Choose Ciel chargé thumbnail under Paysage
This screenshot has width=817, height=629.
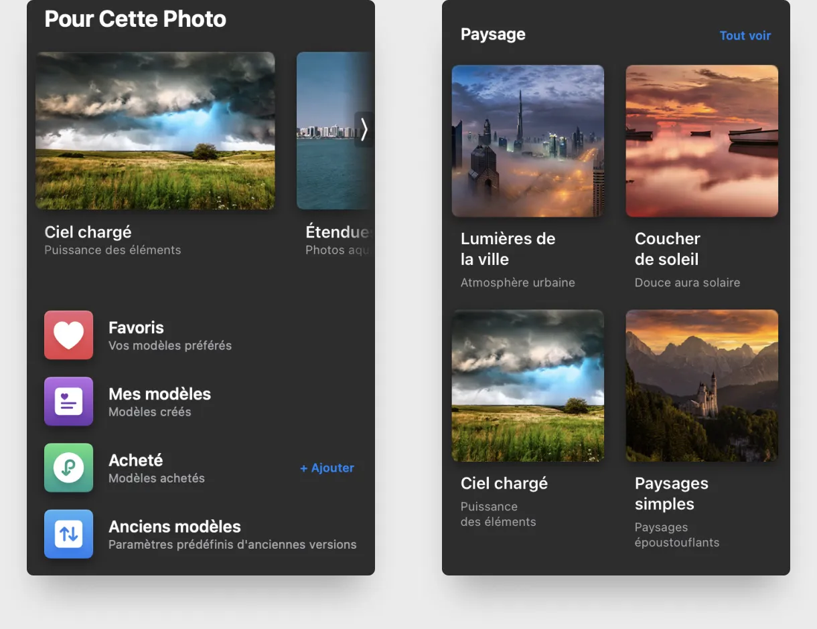[528, 385]
